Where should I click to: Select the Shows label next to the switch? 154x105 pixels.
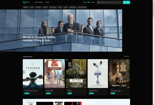[x=93, y=2]
